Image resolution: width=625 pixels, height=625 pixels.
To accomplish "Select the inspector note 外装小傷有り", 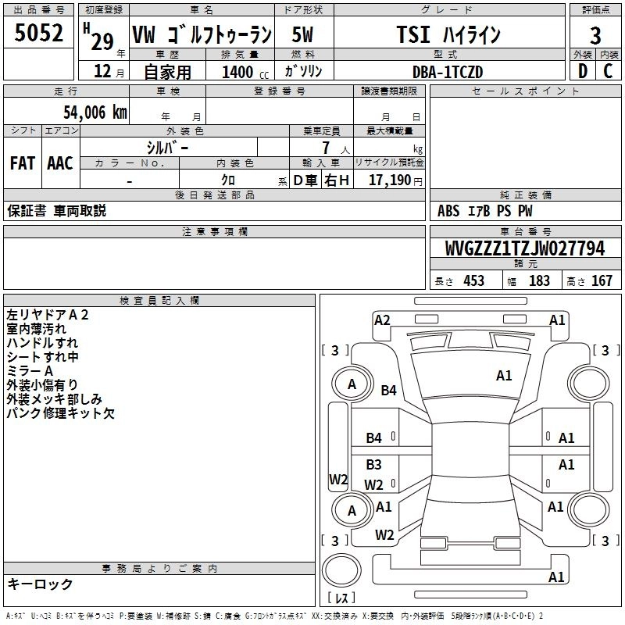I will pos(42,384).
